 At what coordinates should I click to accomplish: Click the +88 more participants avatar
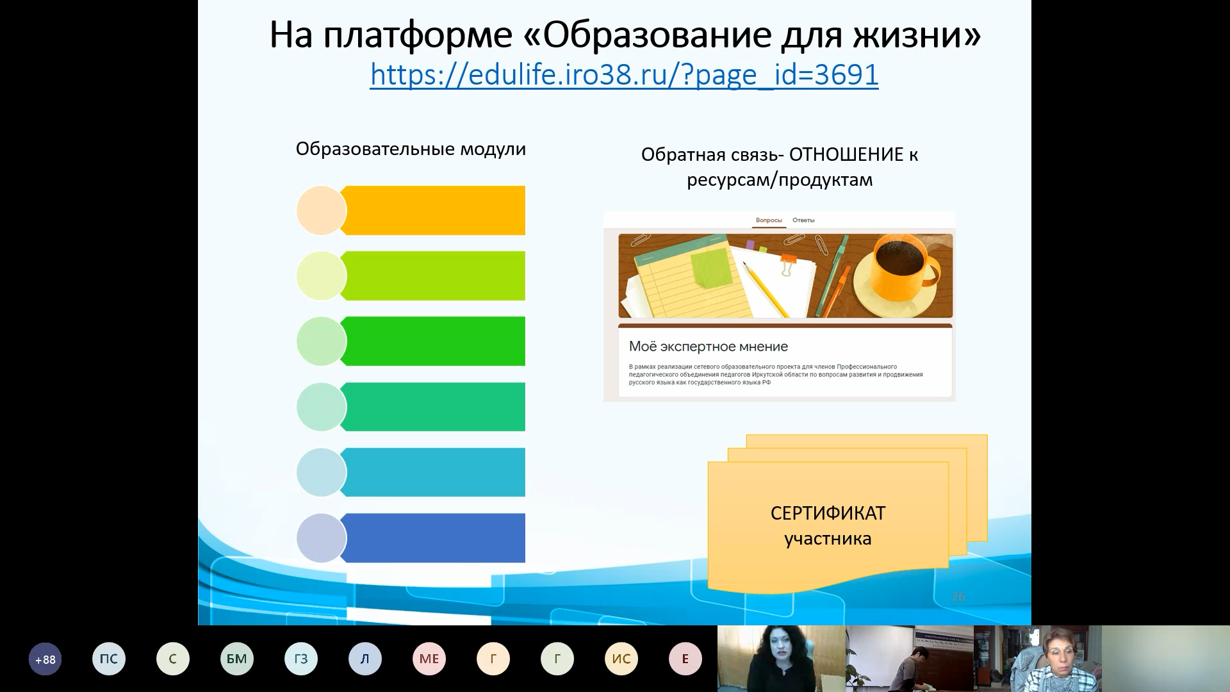45,659
